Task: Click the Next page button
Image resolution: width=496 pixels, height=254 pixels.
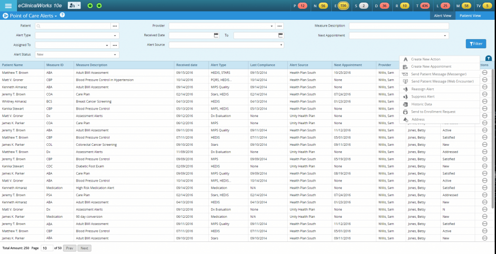Action: pos(84,248)
